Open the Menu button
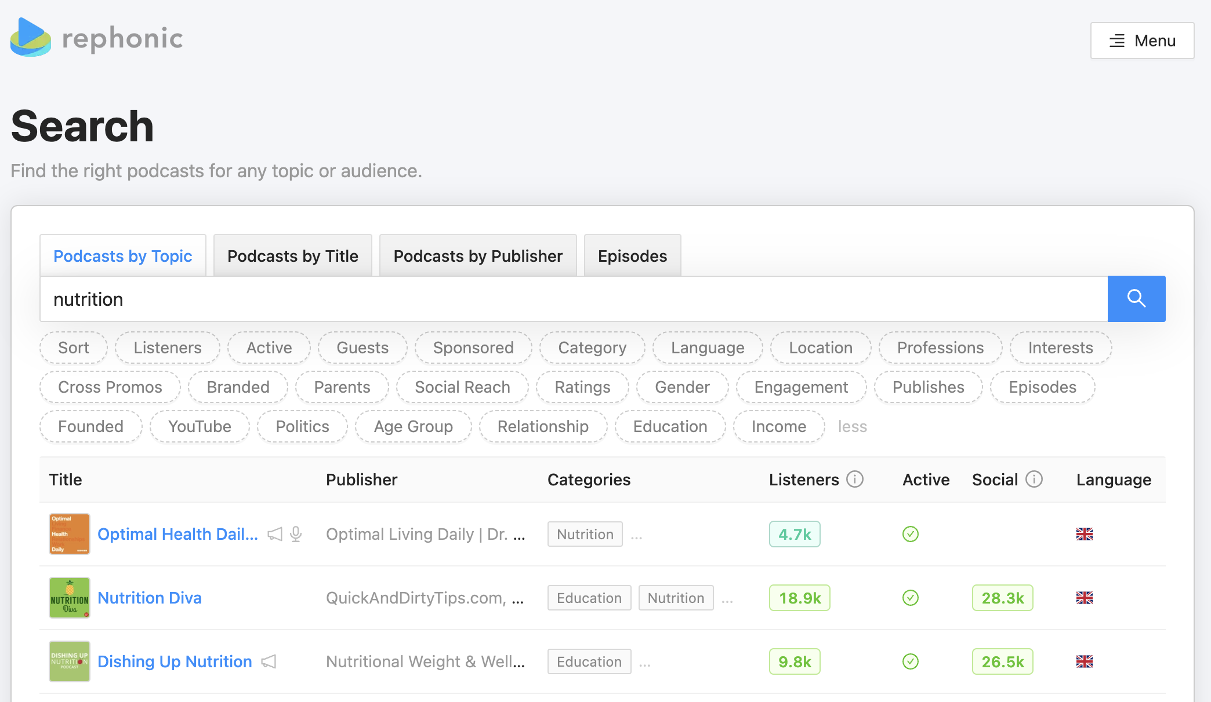The height and width of the screenshot is (702, 1211). pyautogui.click(x=1142, y=41)
